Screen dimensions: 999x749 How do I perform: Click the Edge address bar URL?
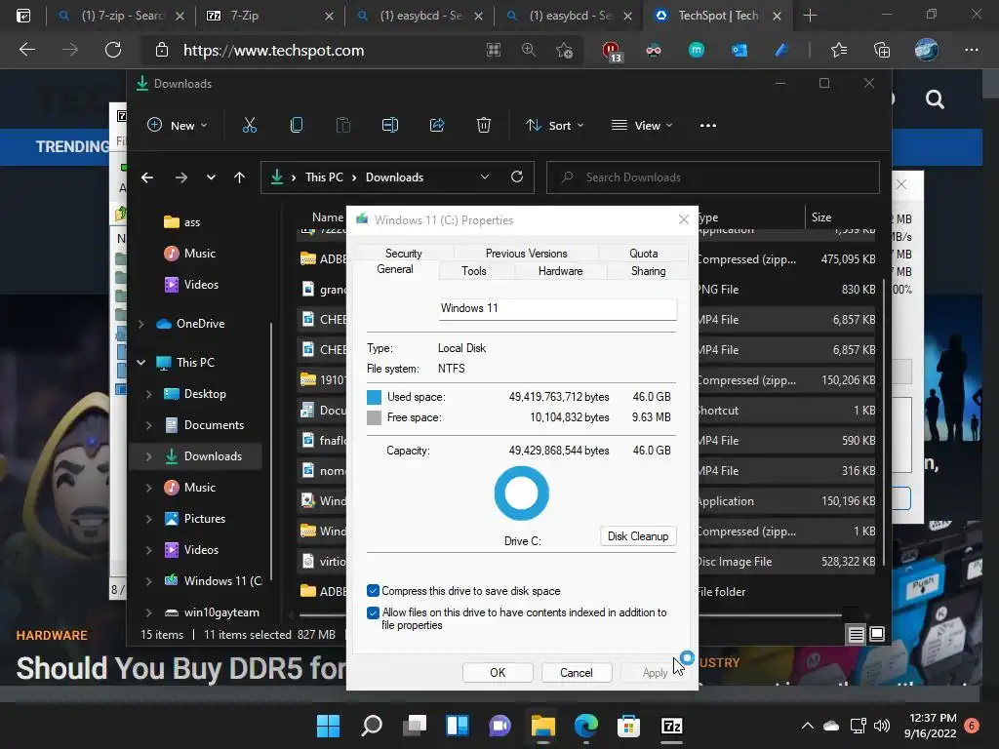point(273,51)
